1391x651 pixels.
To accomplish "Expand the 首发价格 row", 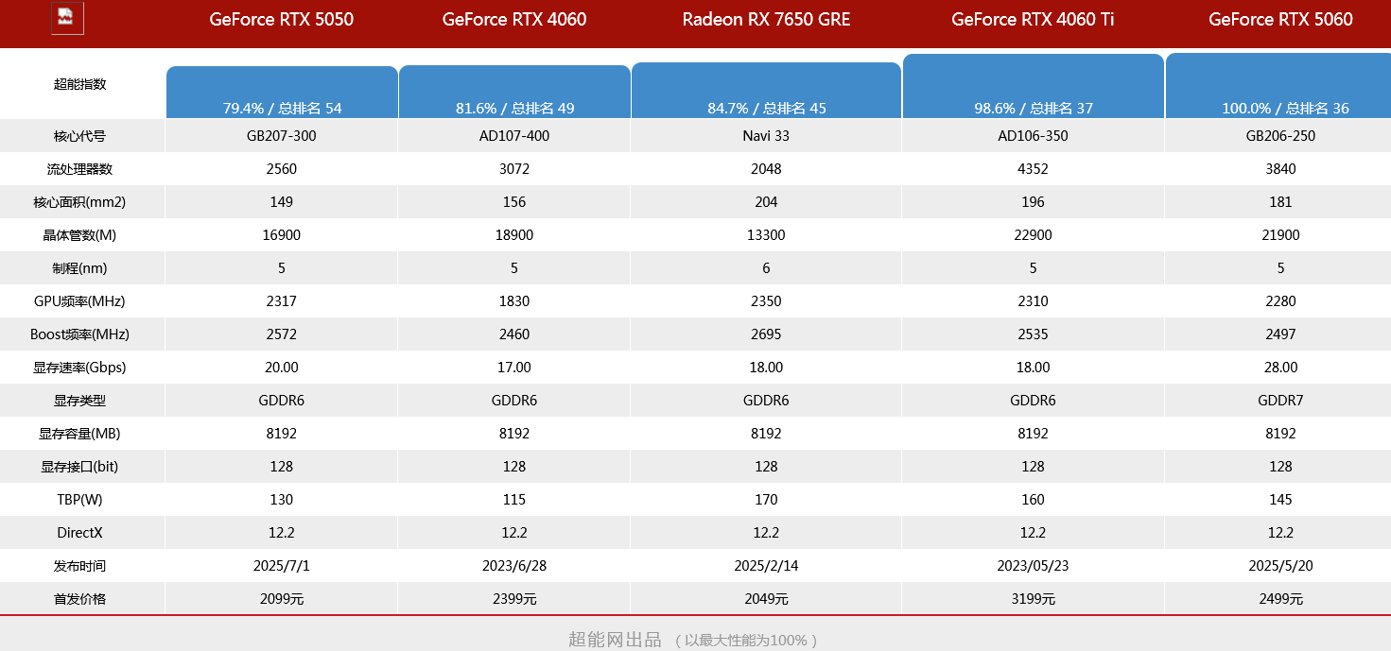I will (82, 598).
